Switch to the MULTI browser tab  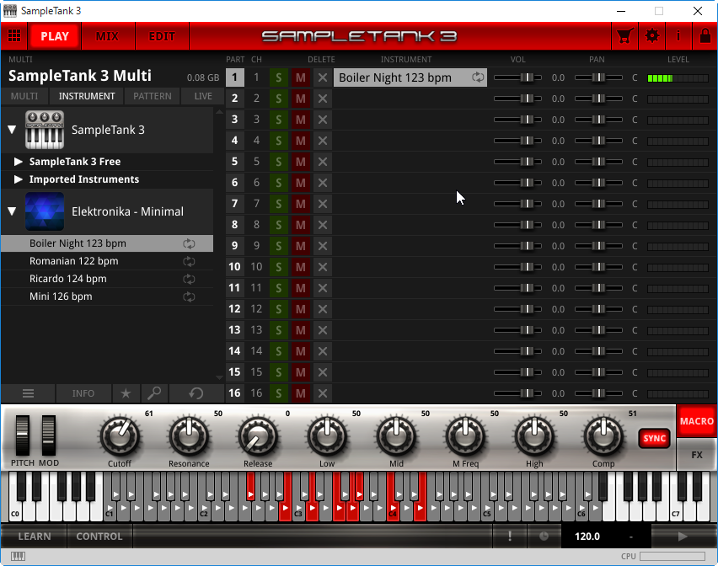tap(24, 96)
